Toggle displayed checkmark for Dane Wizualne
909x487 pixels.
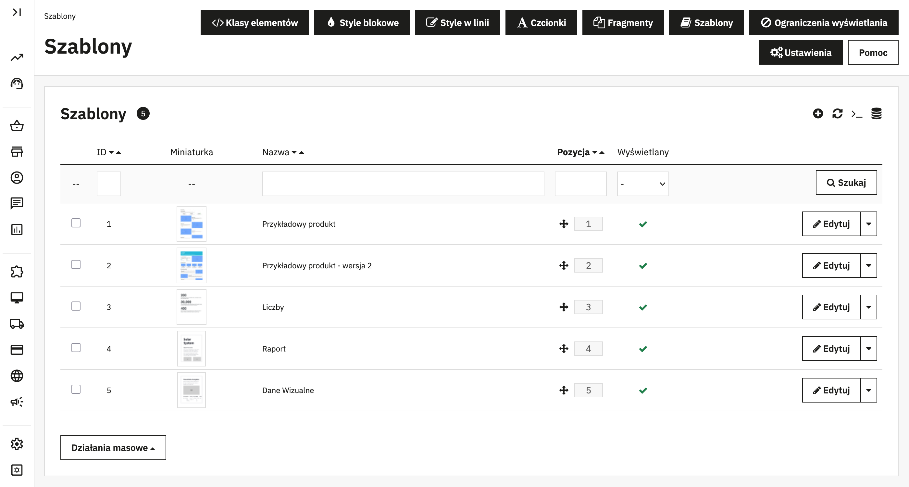642,390
